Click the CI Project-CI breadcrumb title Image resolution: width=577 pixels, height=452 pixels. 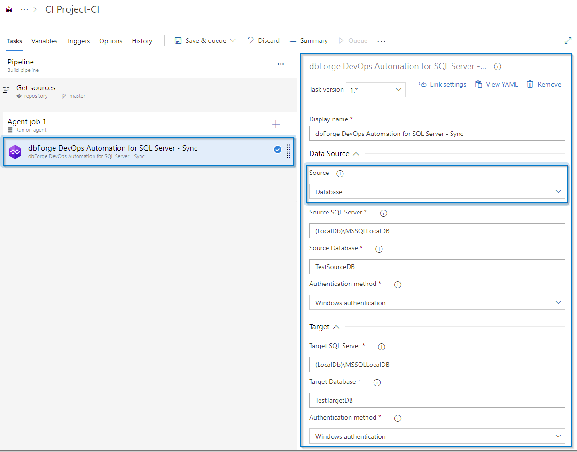click(x=72, y=9)
